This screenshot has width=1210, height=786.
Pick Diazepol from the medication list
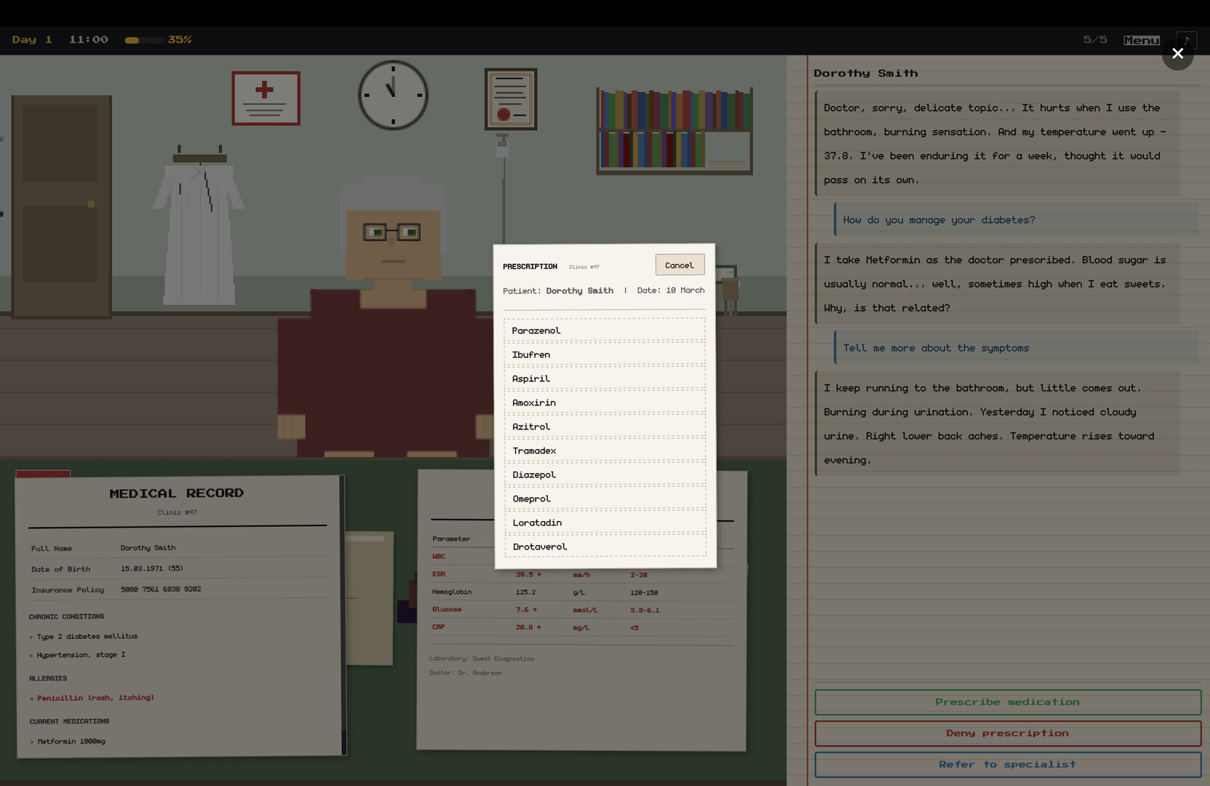[x=605, y=475]
